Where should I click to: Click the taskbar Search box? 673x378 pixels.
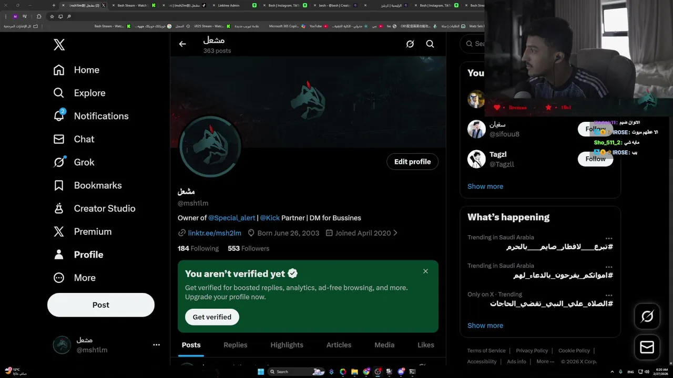(297, 372)
